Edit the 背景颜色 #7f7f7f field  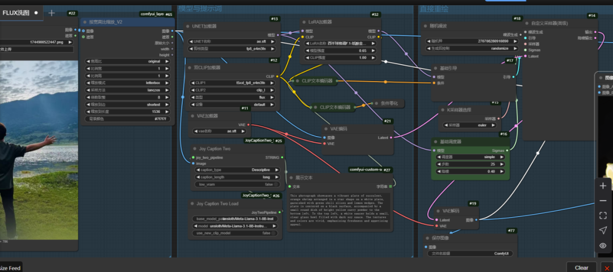coord(128,119)
